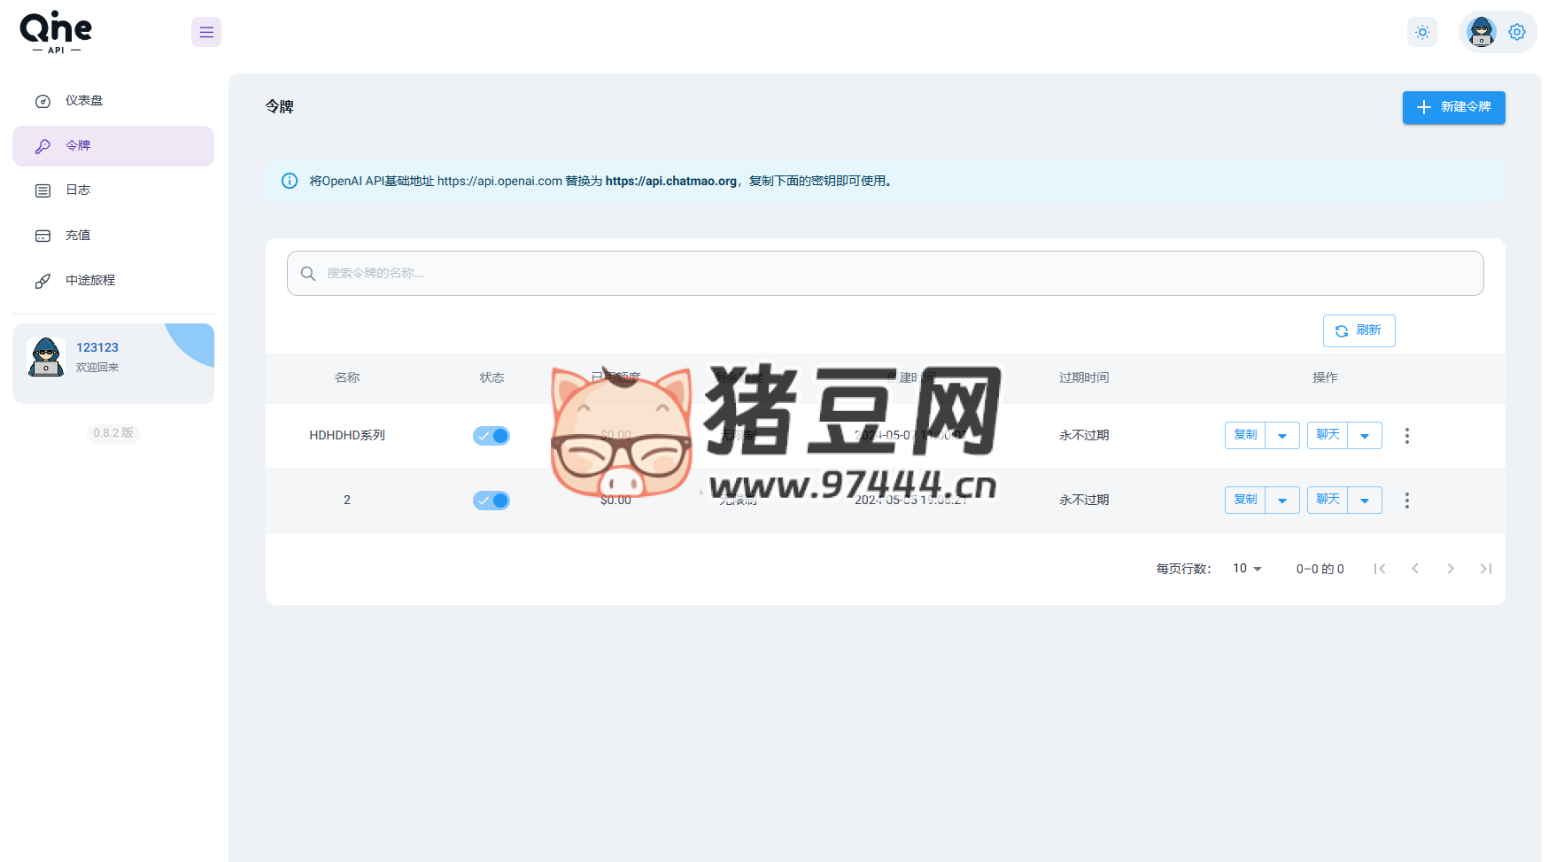Open 仪表盘 in the sidebar
This screenshot has height=862, width=1556.
point(84,101)
